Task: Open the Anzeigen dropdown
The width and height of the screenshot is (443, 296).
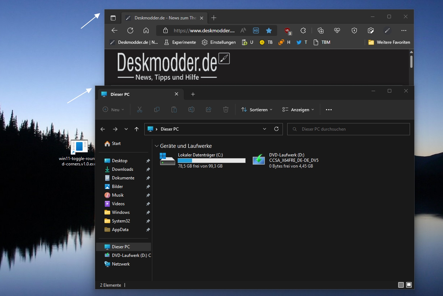Action: pos(298,109)
